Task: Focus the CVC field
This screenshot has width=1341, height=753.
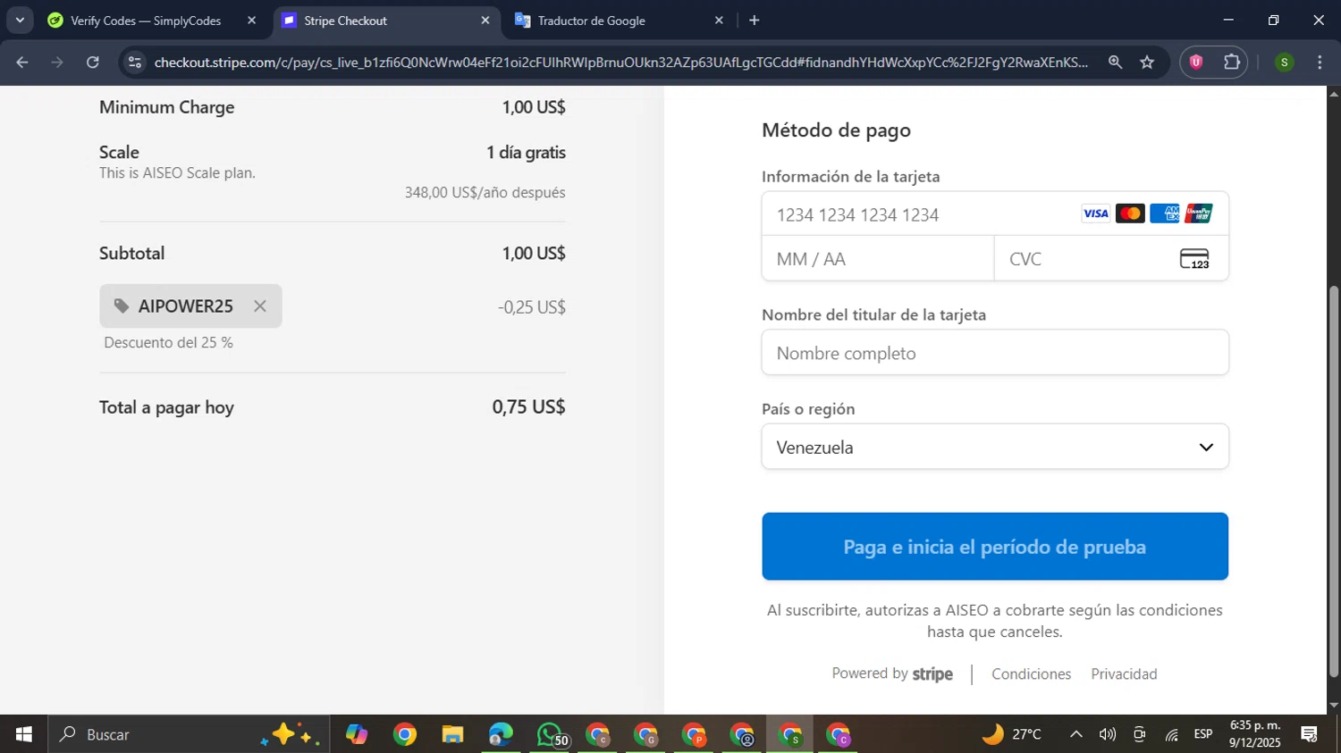Action: point(1111,259)
